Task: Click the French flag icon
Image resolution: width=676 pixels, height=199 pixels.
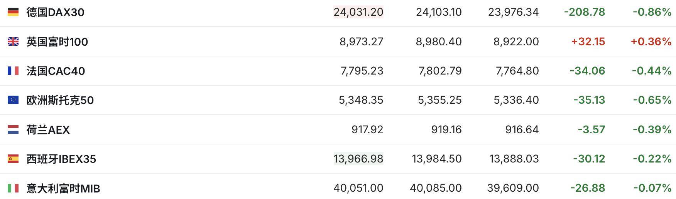Action: [13, 71]
